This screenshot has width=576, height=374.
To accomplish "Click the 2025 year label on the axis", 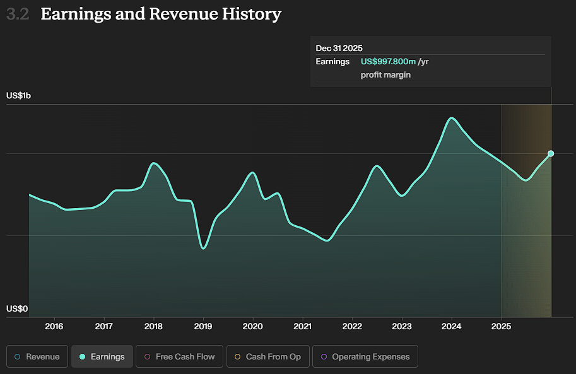I will pyautogui.click(x=502, y=327).
